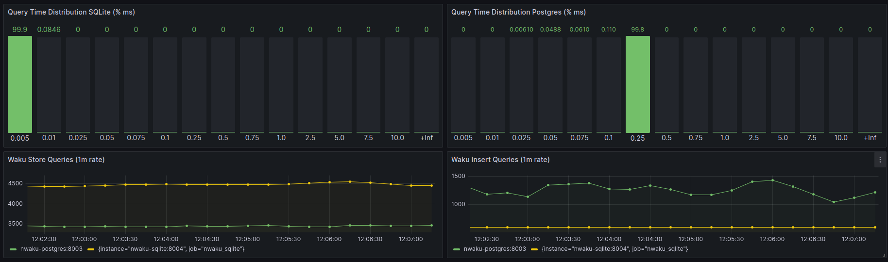The image size is (888, 262).
Task: Open Query Time Distribution Postgres title dropdown
Action: (518, 12)
